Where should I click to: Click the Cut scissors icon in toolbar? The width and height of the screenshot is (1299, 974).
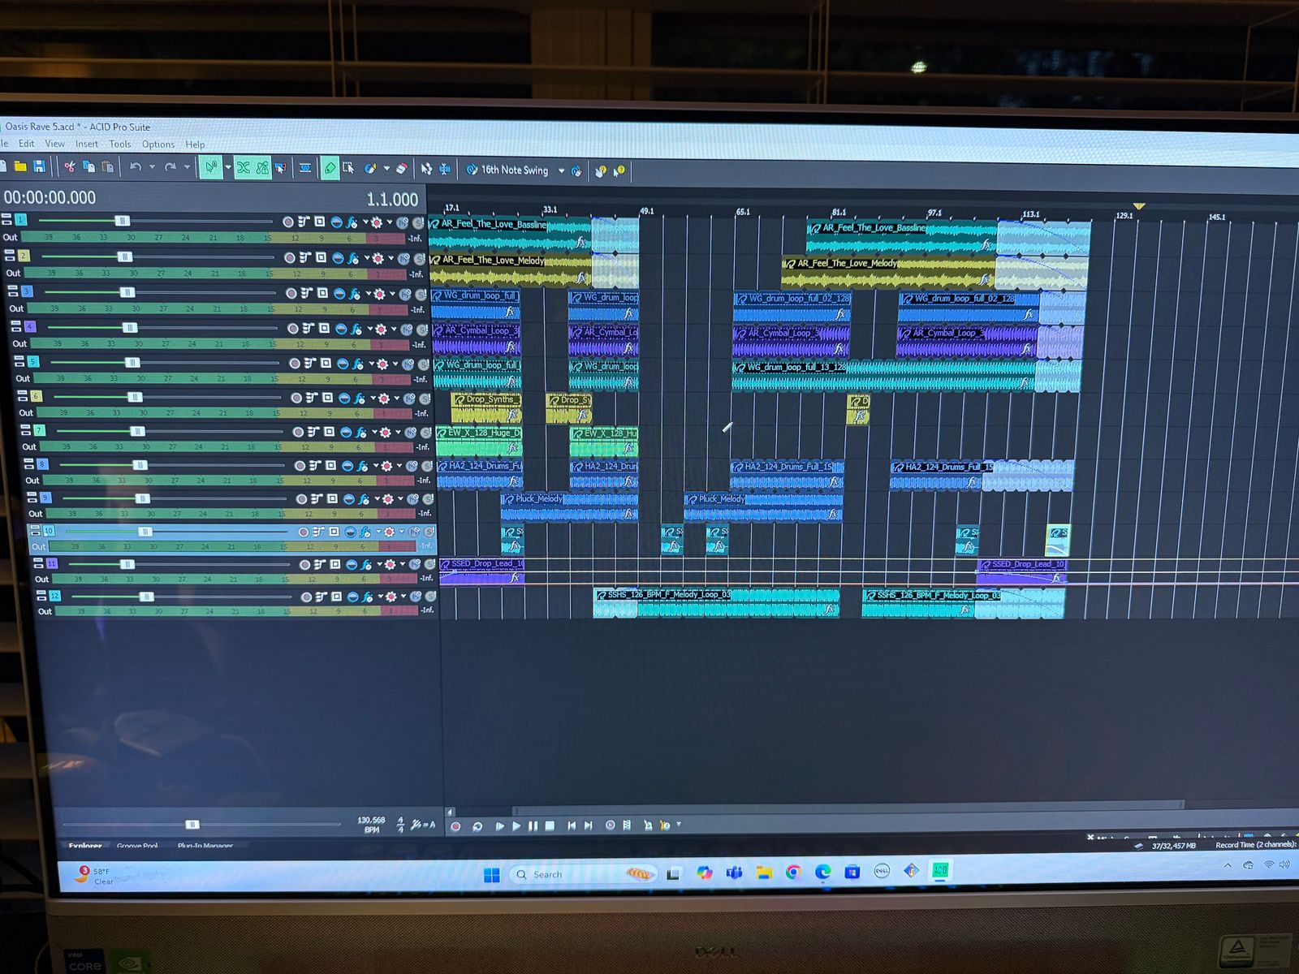(70, 167)
